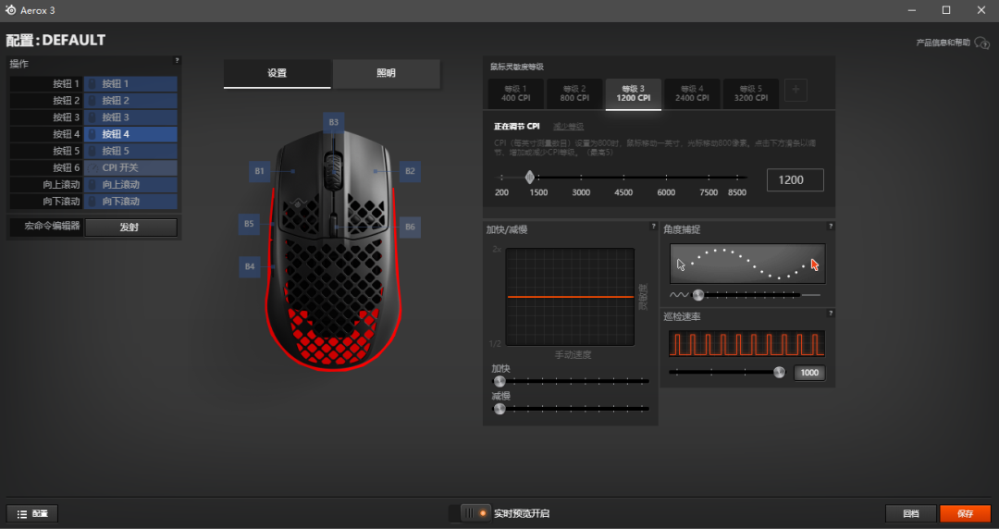Switch to the 照明 lighting tab

tap(386, 73)
